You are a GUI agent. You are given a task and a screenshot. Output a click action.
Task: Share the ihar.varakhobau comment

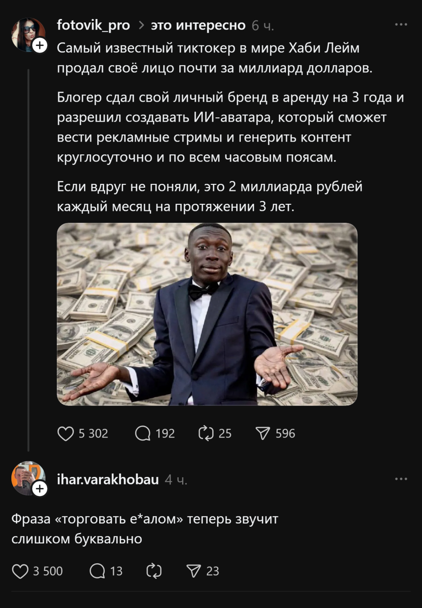(x=193, y=571)
